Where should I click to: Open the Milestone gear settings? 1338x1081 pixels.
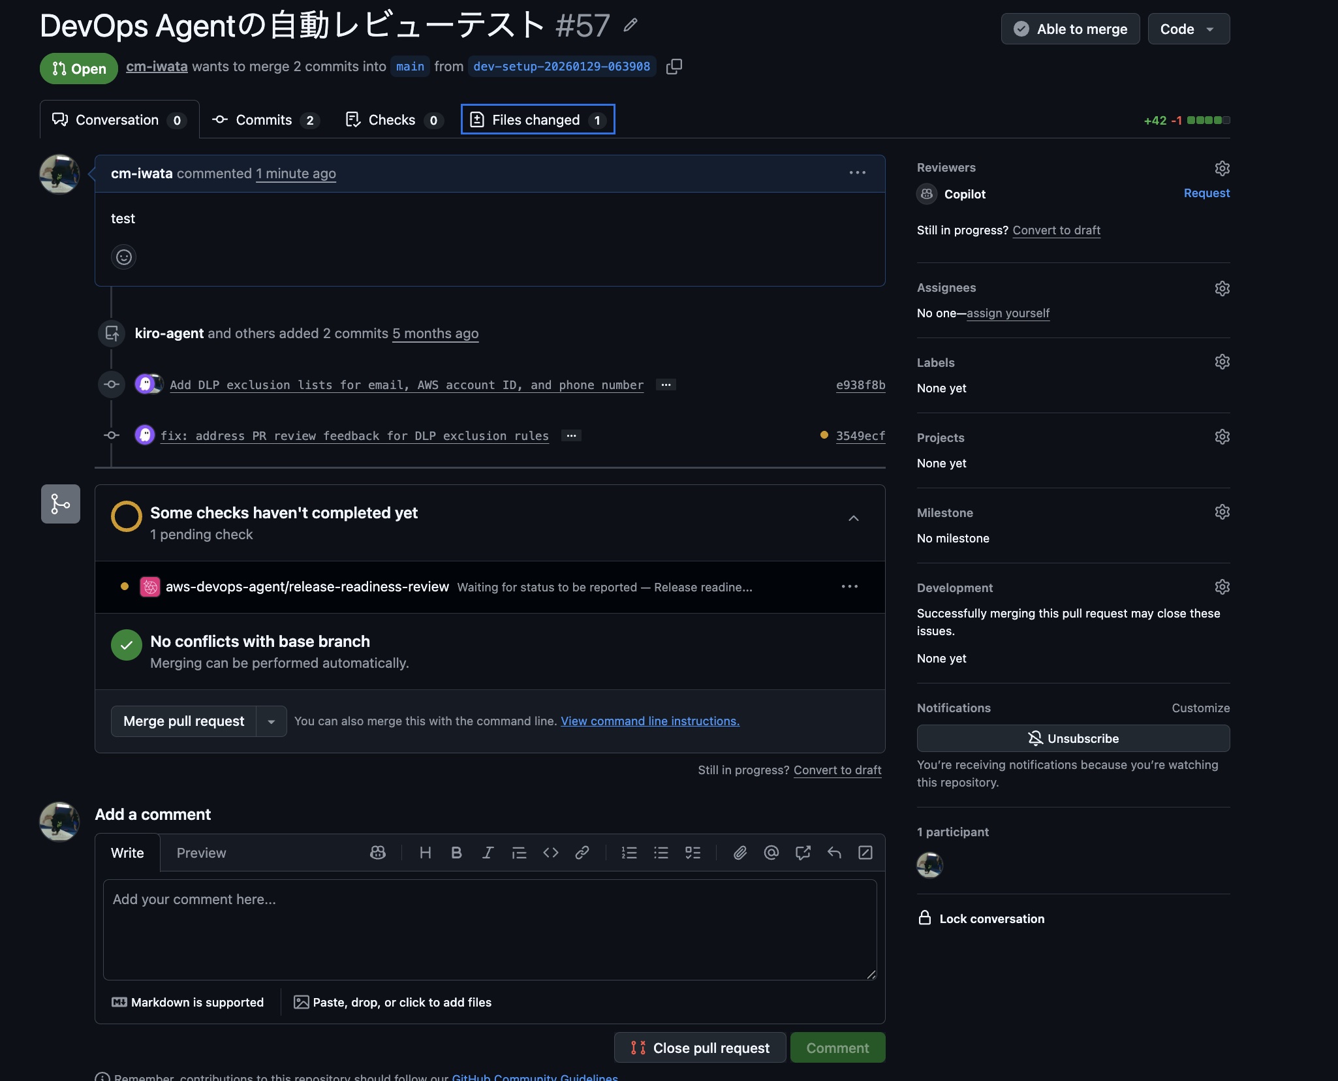pos(1222,512)
